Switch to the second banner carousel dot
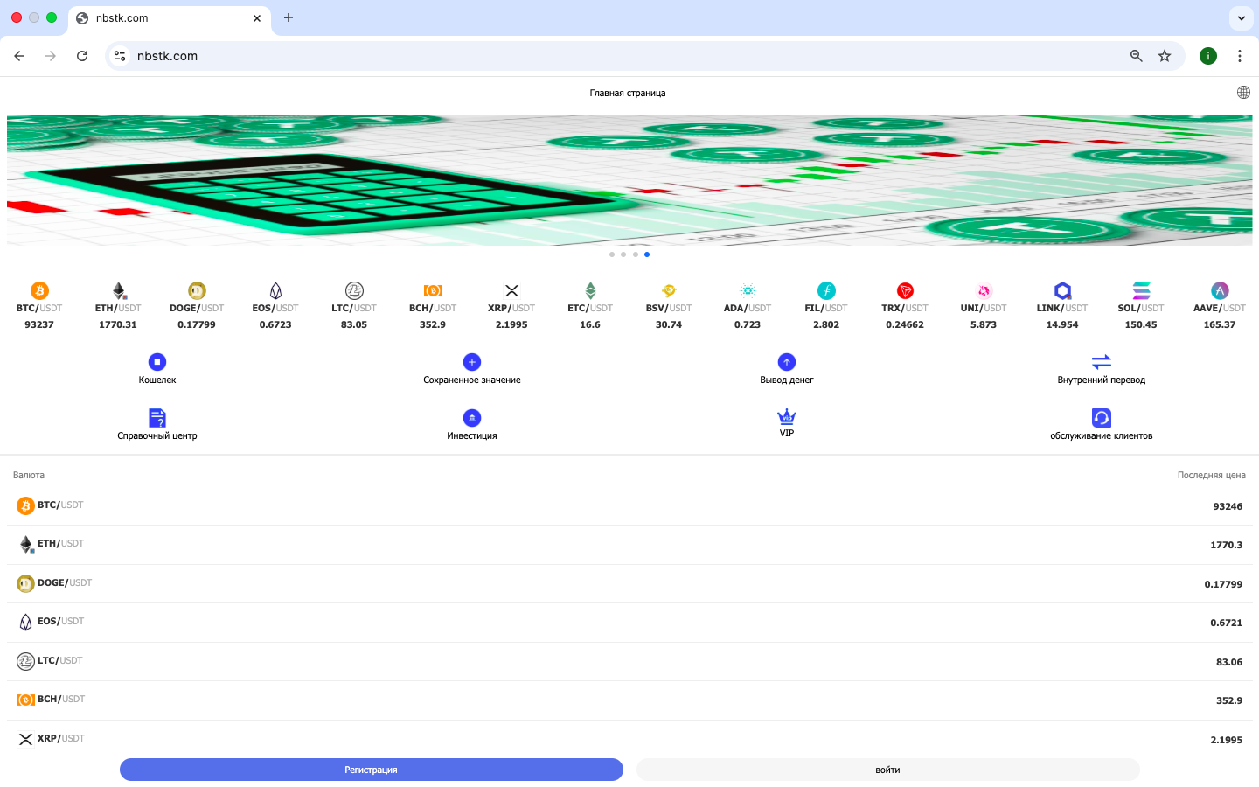Viewport: 1259px width, 787px height. click(x=623, y=254)
